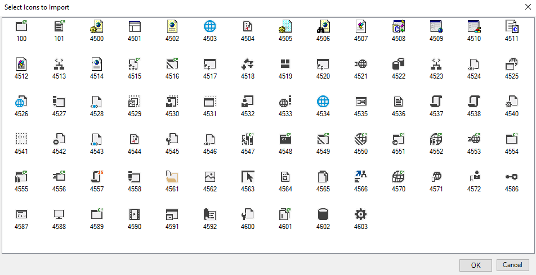Select the open folder icon 4561
536x275 pixels.
[172, 176]
